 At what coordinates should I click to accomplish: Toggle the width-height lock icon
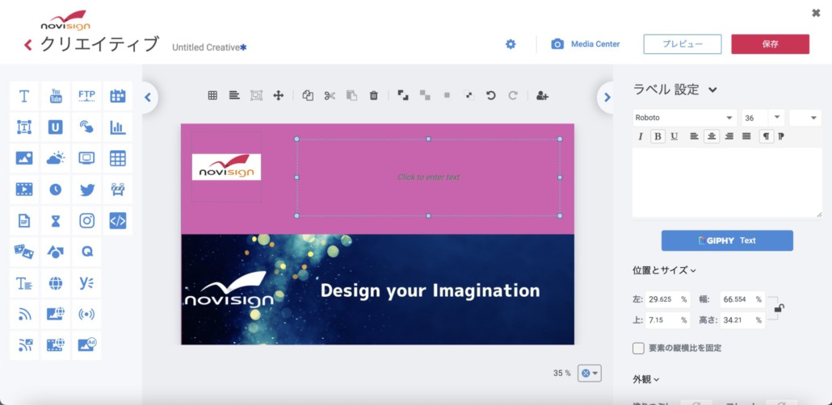(779, 308)
